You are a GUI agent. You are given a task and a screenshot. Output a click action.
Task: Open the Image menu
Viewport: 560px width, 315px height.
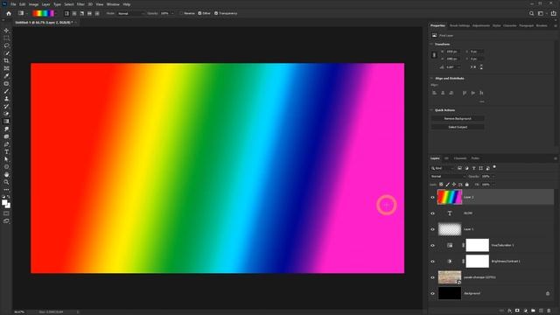33,4
